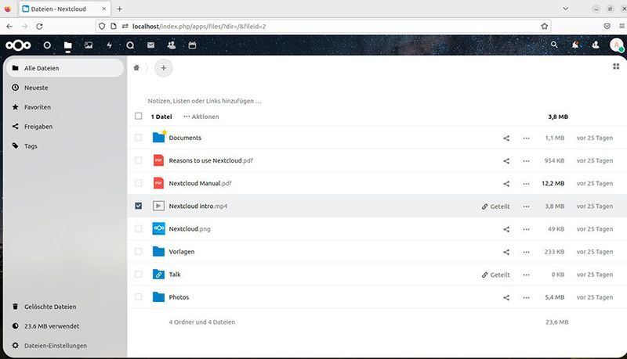Viewport: 627px width, 359px height.
Task: Click the notes field 'Notizen, Listen oder Links hinzufügen'
Action: 205,101
